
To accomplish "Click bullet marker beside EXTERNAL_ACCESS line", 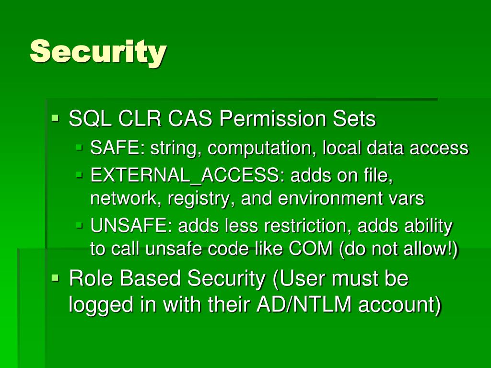I will pos(79,174).
